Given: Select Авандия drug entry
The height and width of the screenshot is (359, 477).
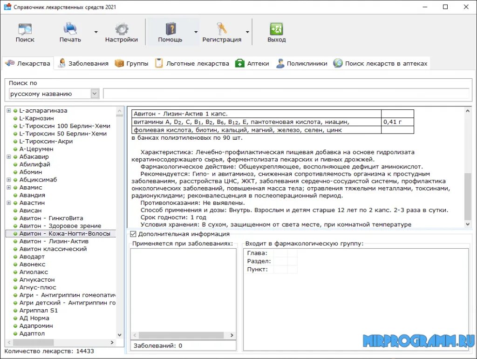Looking at the screenshot, I should 32,195.
